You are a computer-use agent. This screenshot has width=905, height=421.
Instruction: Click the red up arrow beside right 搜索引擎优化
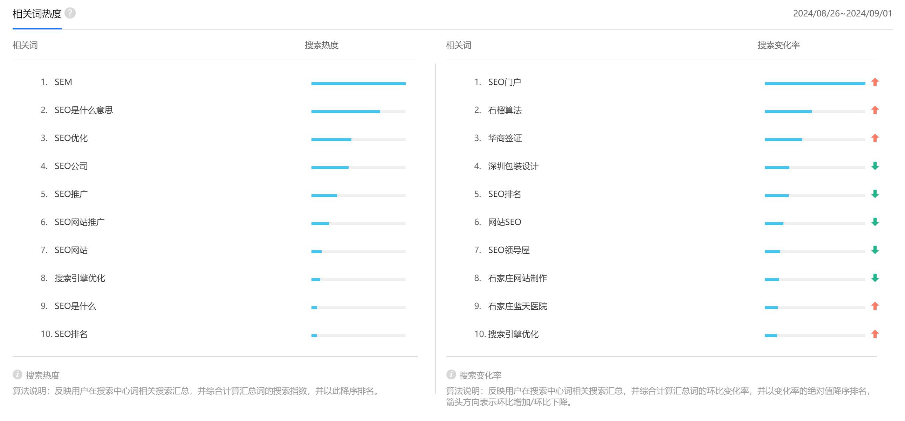[x=875, y=334]
